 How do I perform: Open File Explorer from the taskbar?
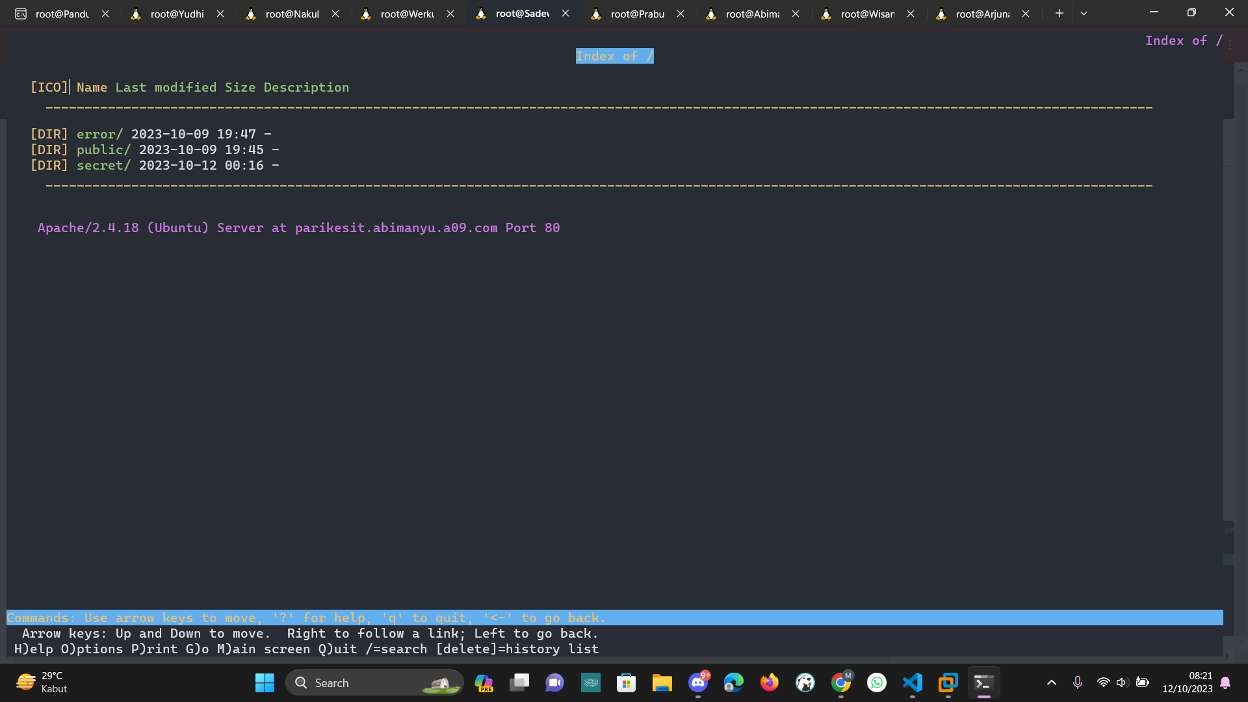click(x=662, y=682)
